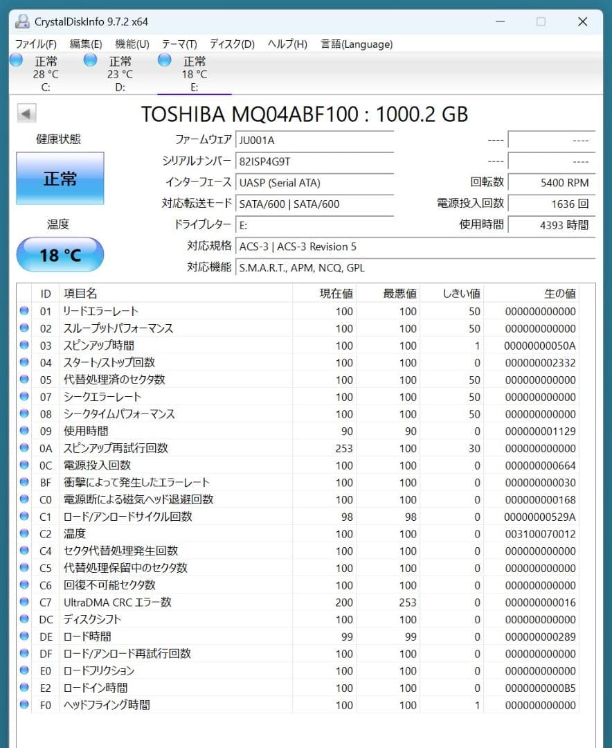Click status orb for DC ディスクシフト
Image resolution: width=612 pixels, height=748 pixels.
(x=24, y=618)
